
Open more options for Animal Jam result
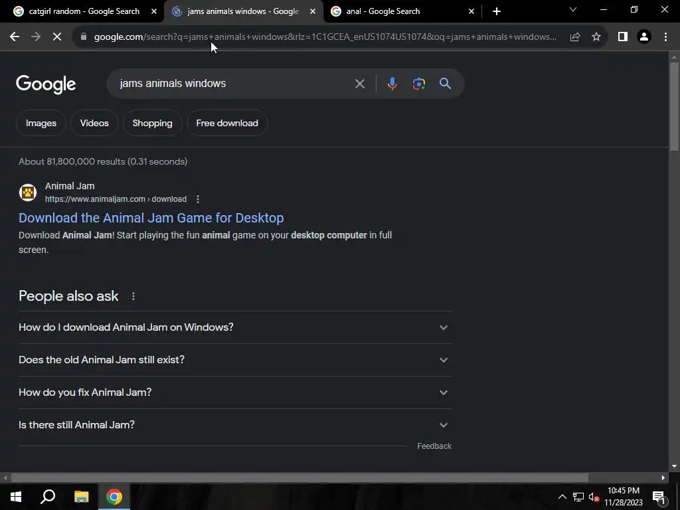[x=198, y=199]
